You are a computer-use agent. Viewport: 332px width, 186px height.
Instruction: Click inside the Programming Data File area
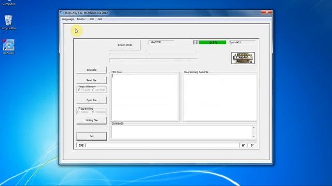coord(219,97)
